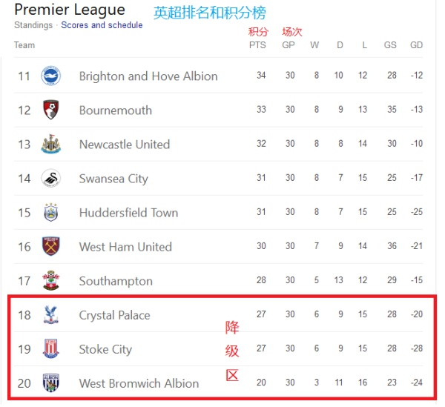Click the Premier League title
Image resolution: width=445 pixels, height=407 pixels.
coord(70,10)
